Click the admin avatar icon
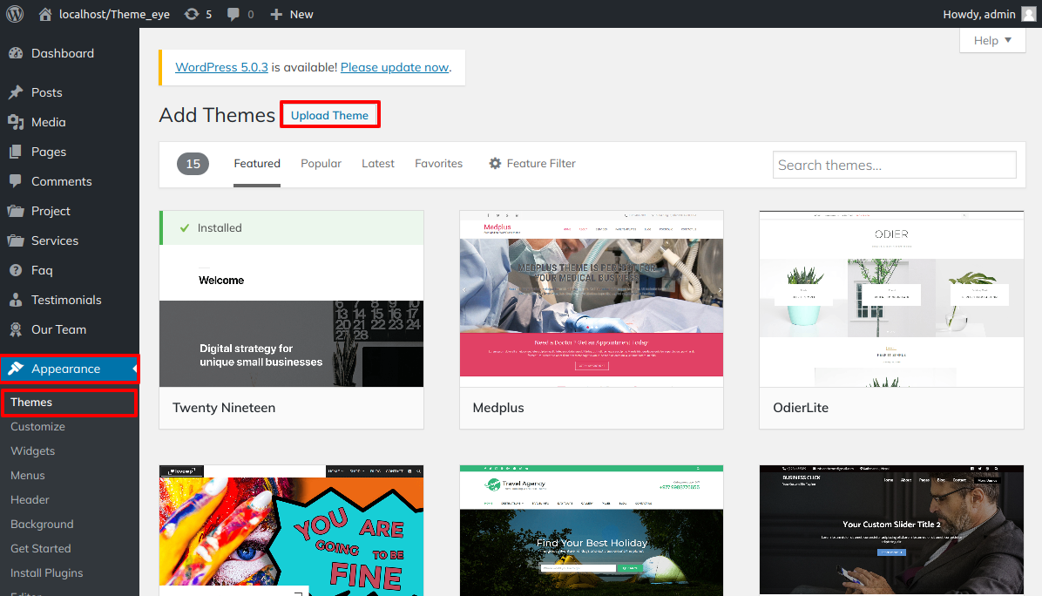Screen dimensions: 1042x596 tap(1029, 14)
